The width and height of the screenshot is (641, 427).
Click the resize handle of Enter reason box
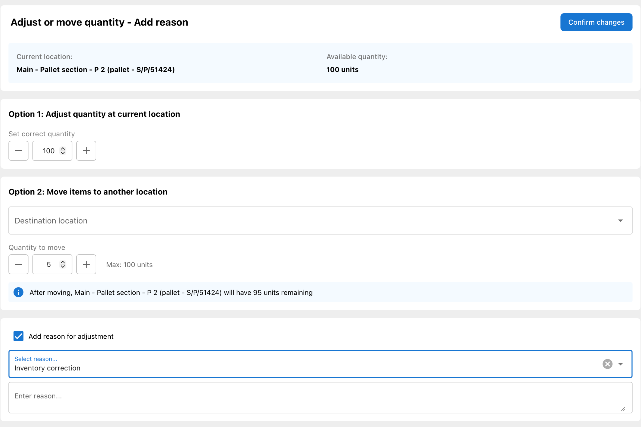tap(623, 409)
